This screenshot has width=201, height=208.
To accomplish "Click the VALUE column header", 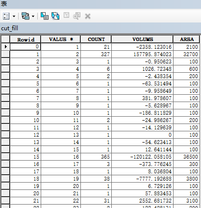I will (61, 40).
